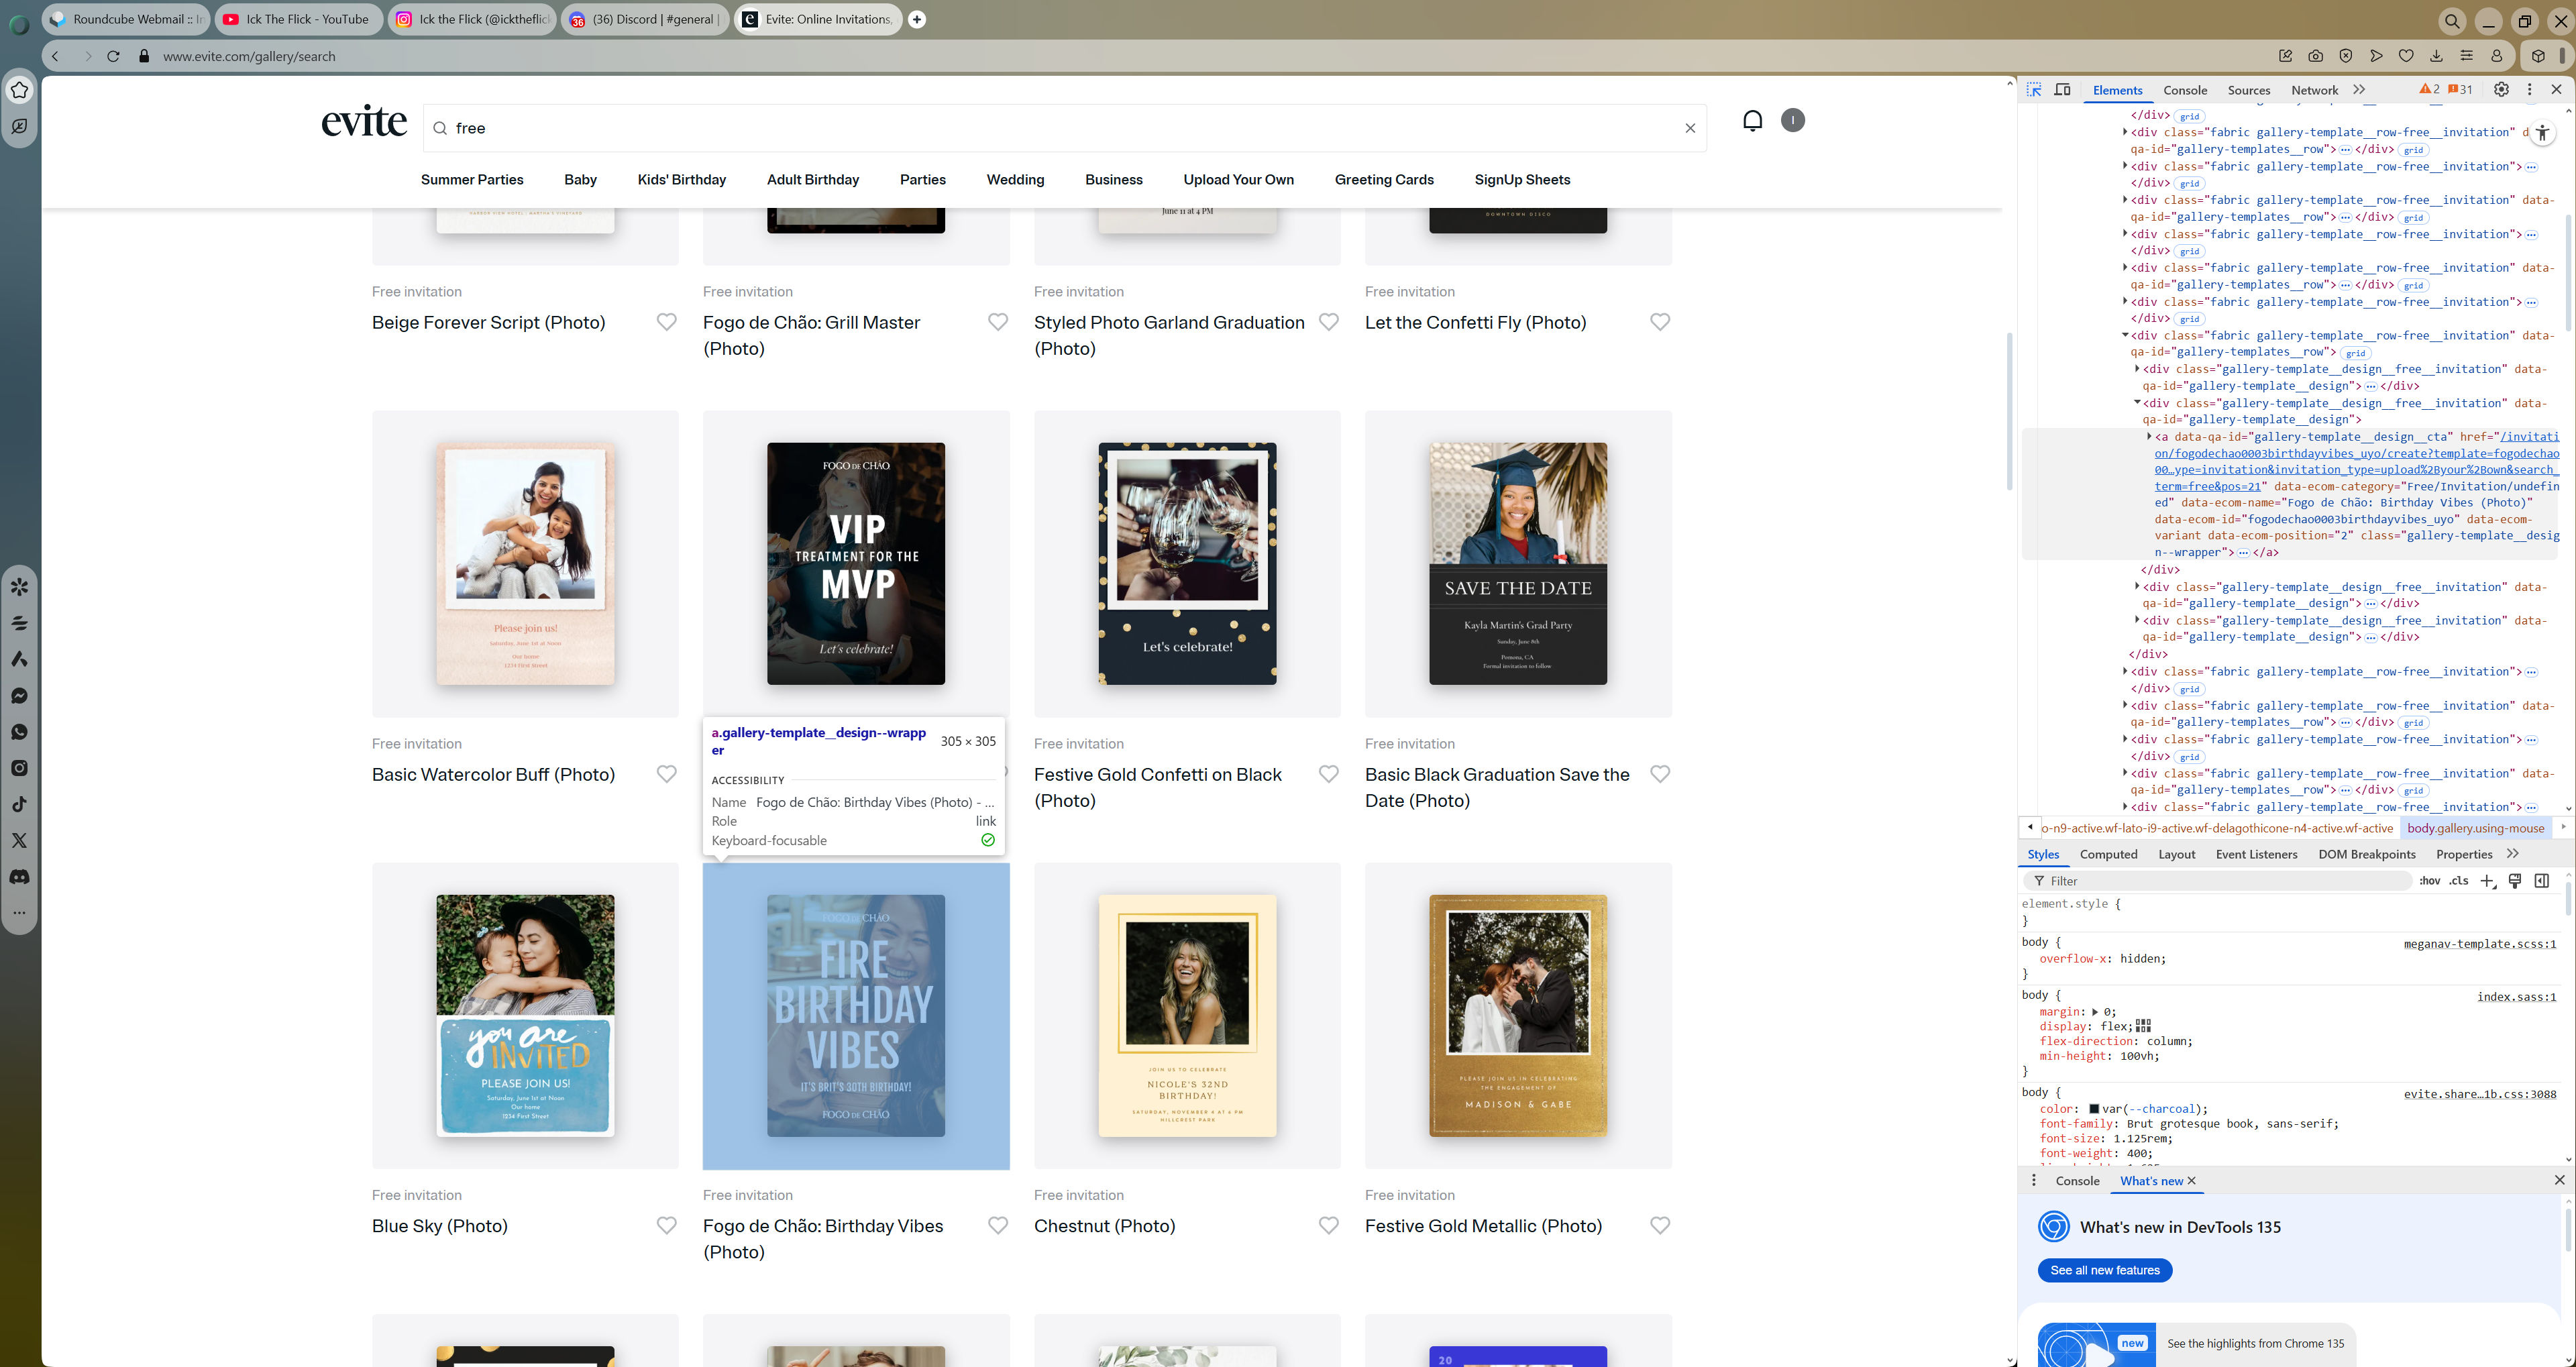Add new style rule plus icon
Screen dimensions: 2576x1367
2488,881
